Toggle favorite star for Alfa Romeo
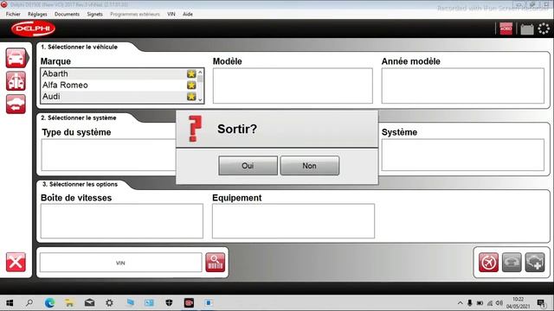Viewport: 554px width, 311px height. point(191,85)
